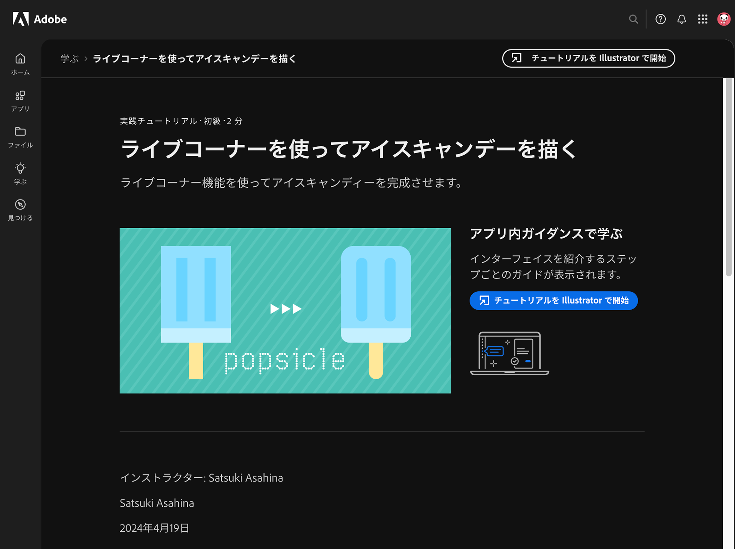
Task: Open the help question mark icon
Action: [x=660, y=19]
